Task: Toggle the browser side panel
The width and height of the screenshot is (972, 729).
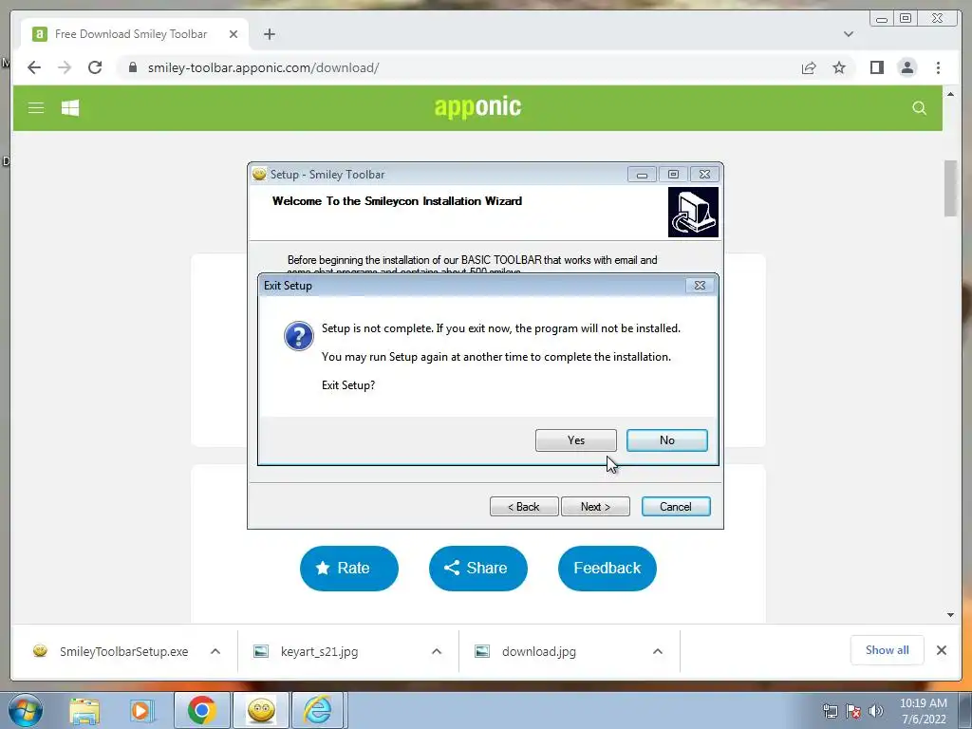Action: 876,67
